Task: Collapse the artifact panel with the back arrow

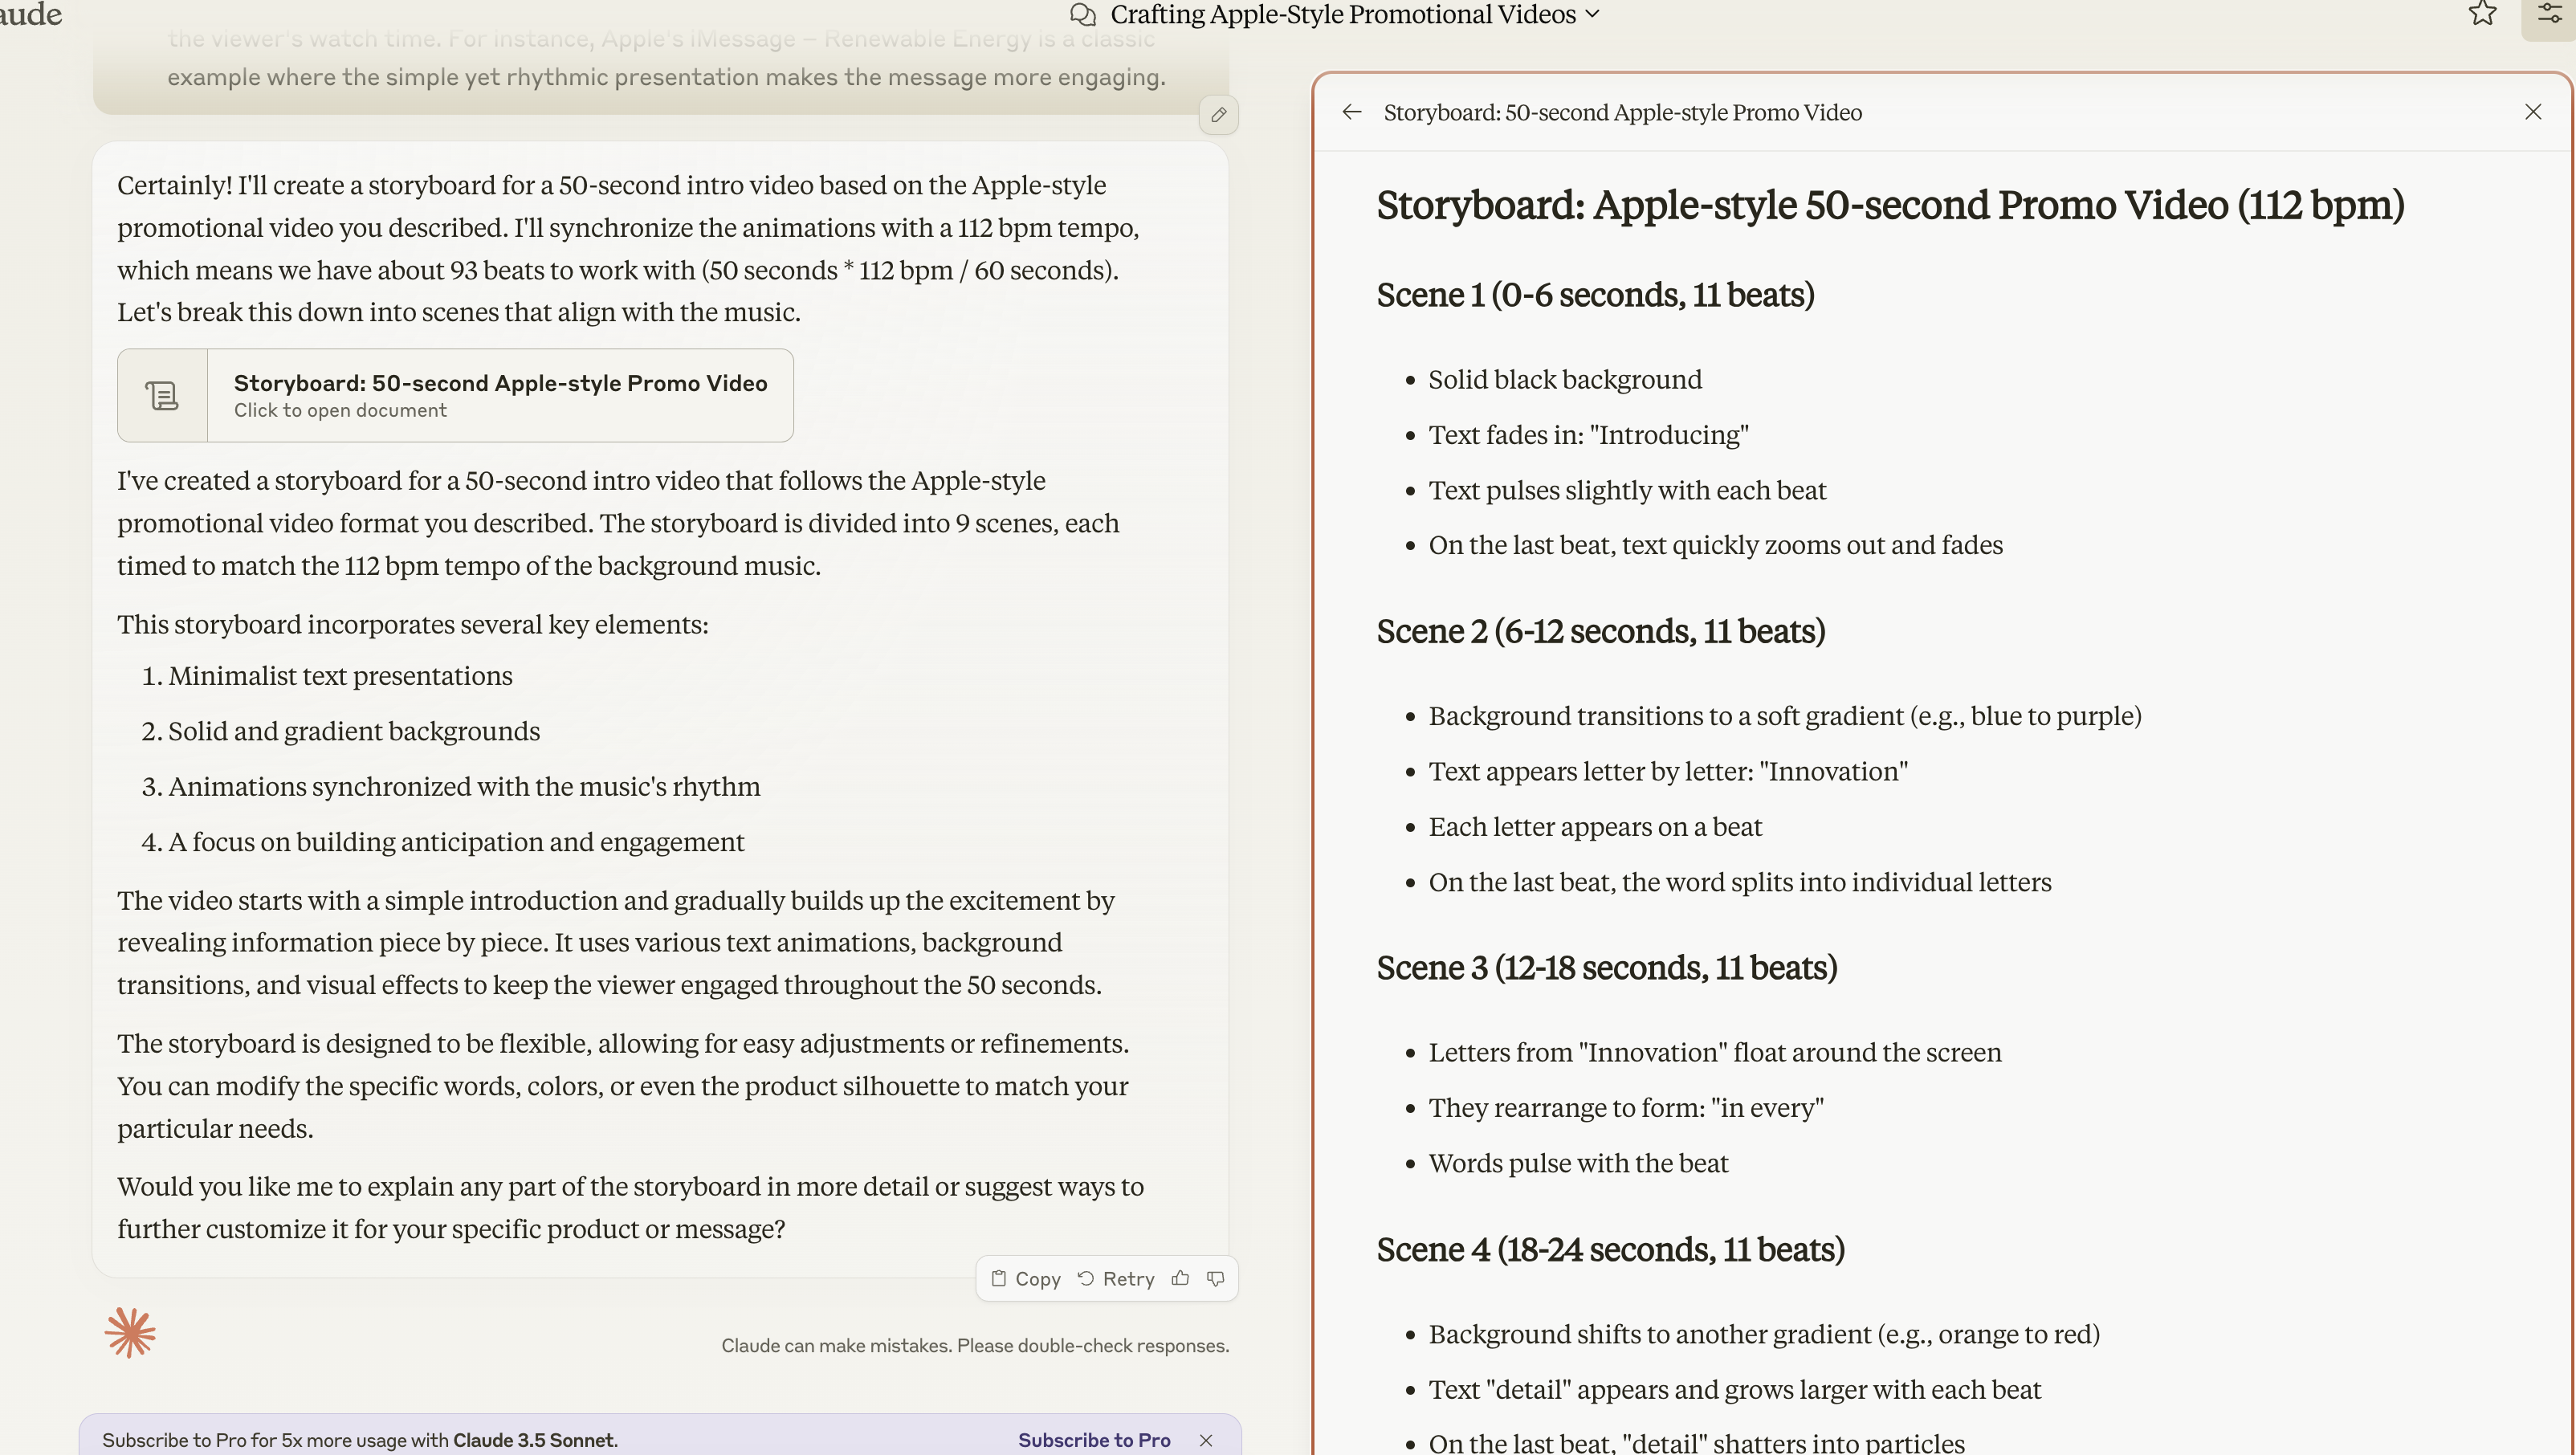Action: pos(1351,112)
